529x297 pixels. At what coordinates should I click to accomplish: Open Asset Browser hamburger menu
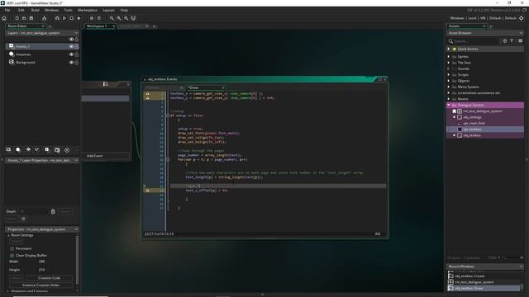520,40
